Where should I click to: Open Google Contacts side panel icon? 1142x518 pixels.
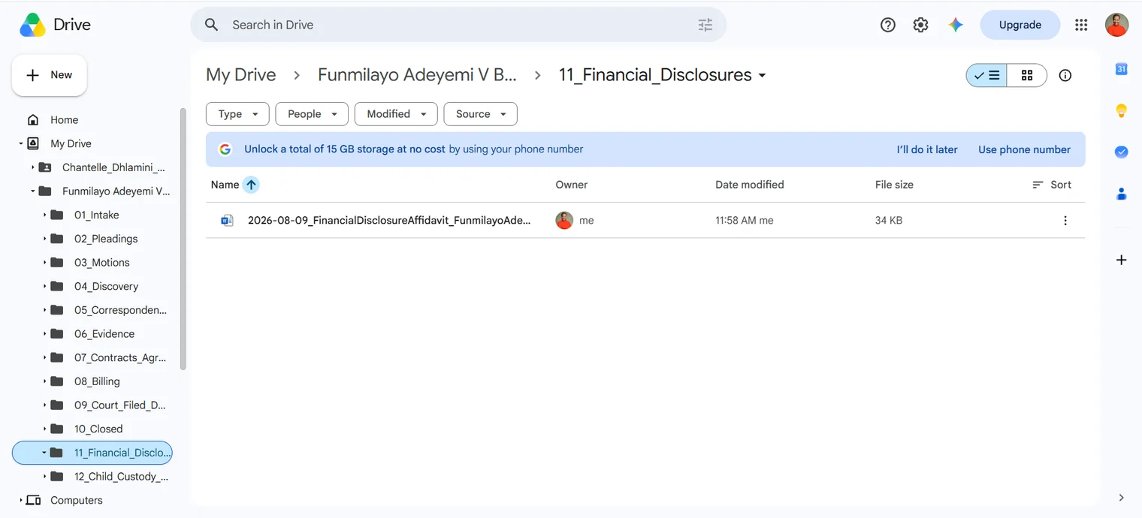click(1121, 194)
